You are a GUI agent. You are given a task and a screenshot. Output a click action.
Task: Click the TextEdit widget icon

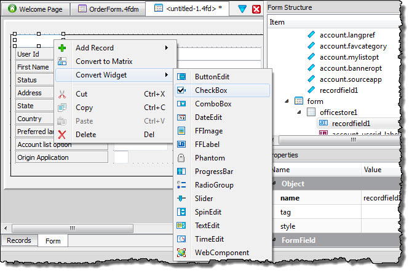click(181, 226)
